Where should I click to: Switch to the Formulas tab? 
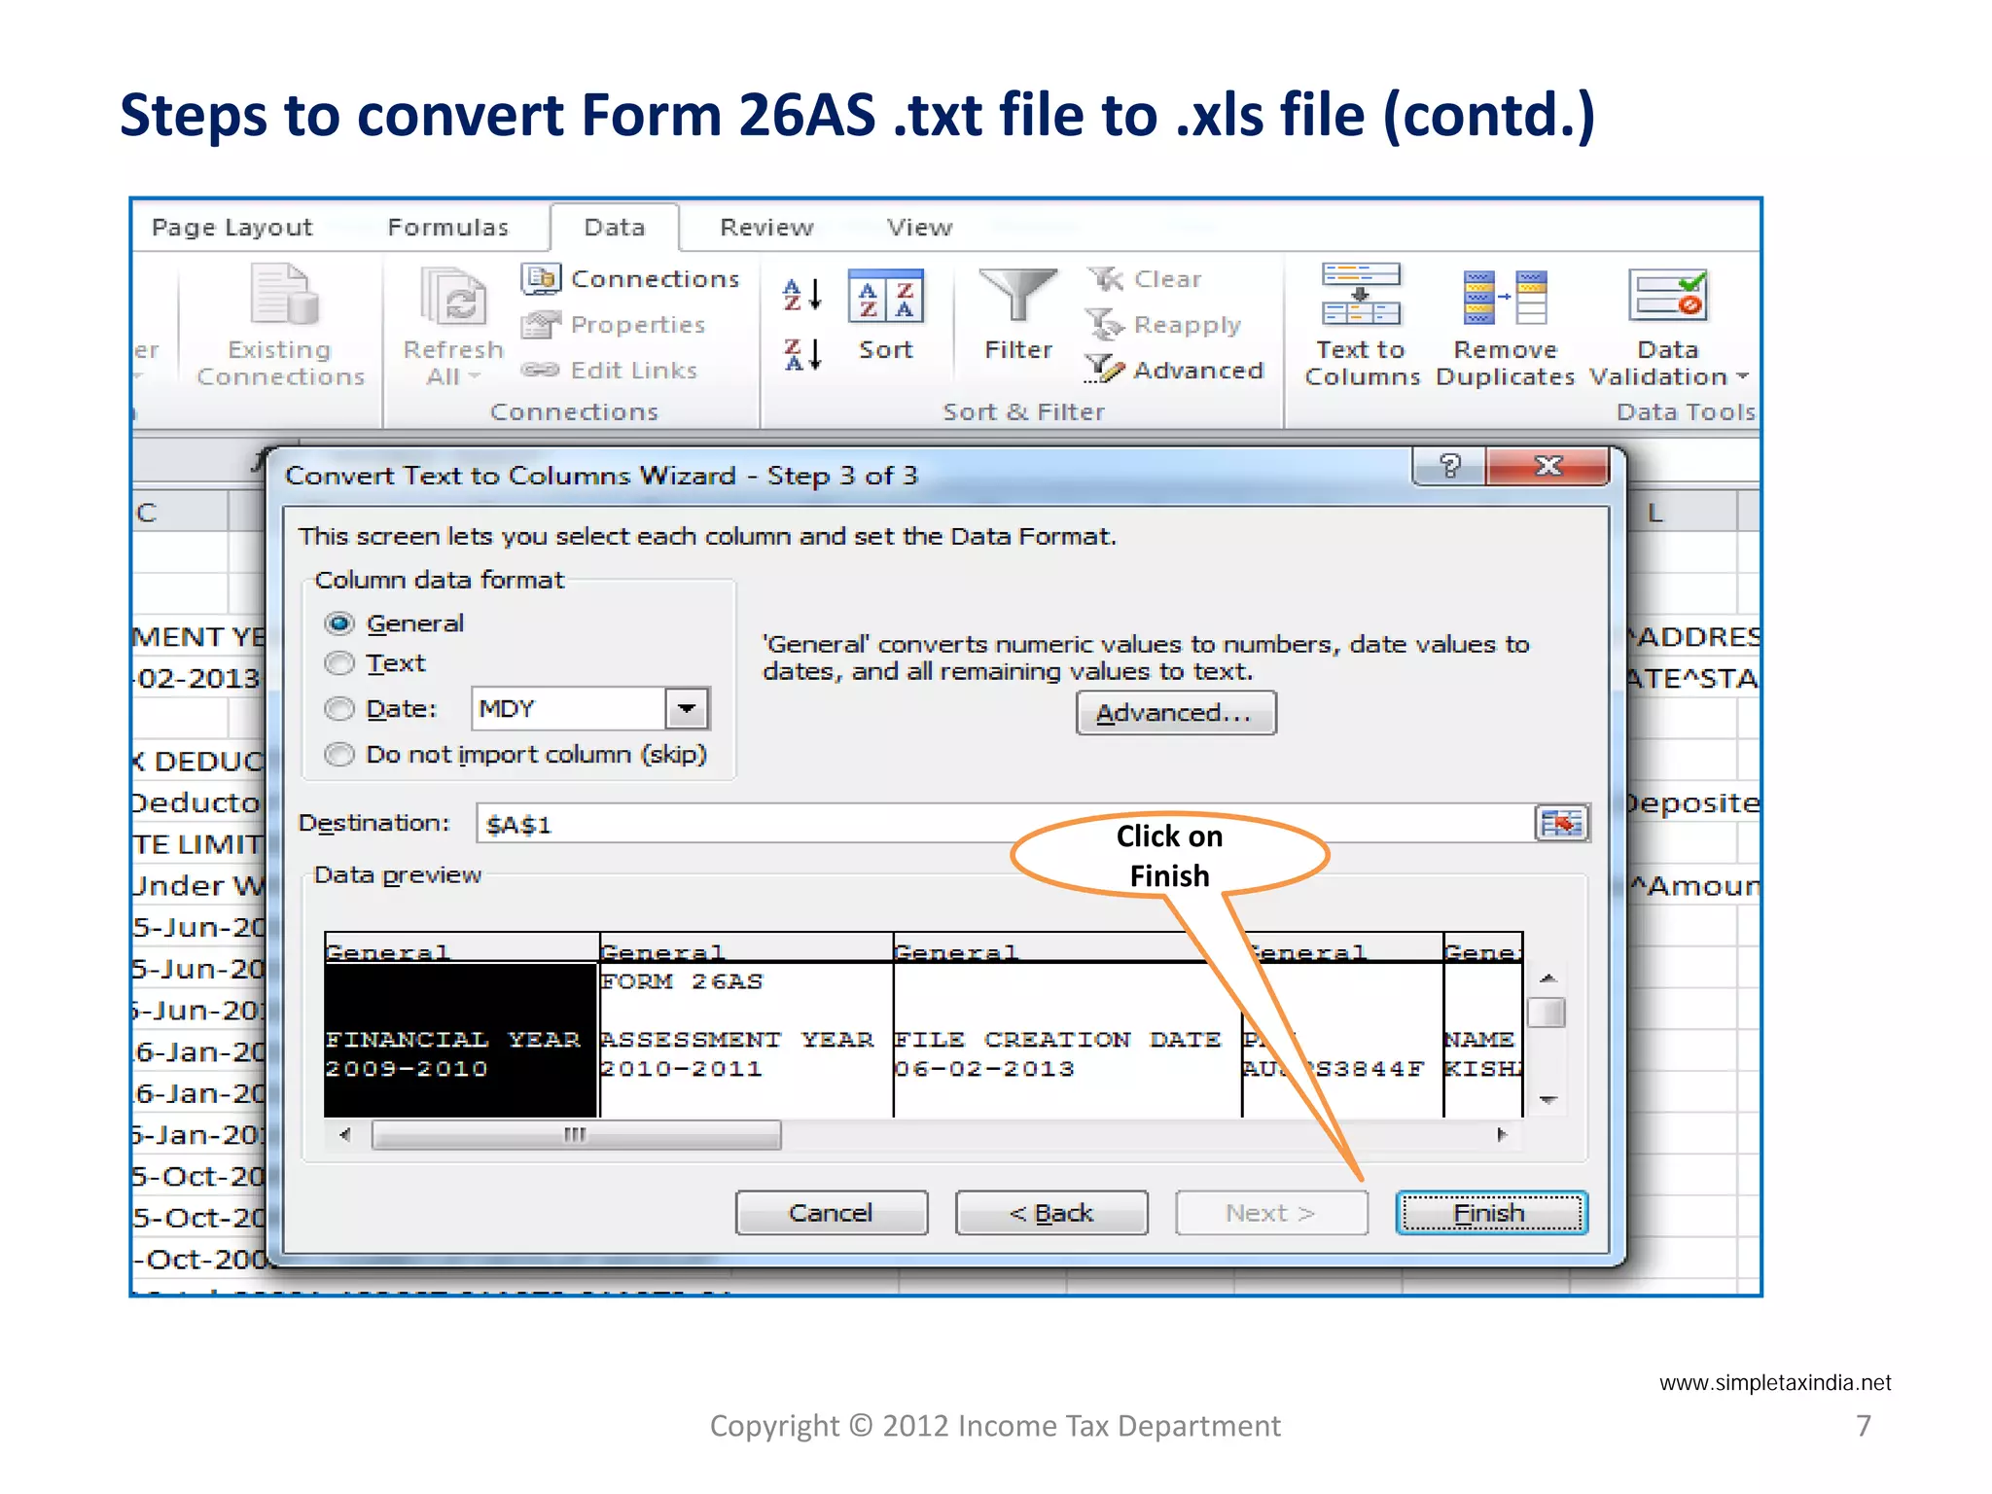(x=448, y=228)
